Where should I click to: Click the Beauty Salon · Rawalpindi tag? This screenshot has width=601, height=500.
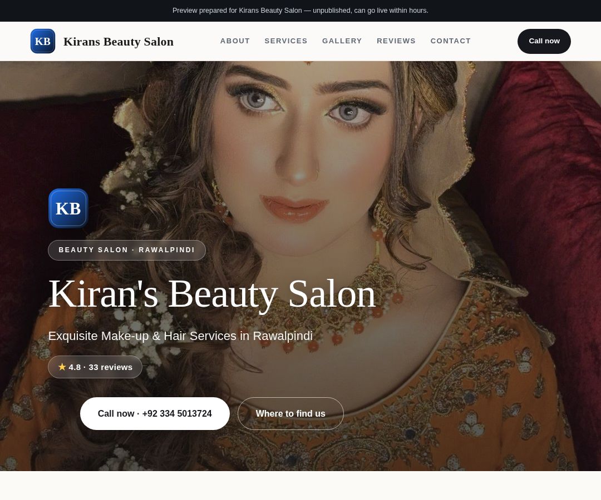(x=127, y=250)
